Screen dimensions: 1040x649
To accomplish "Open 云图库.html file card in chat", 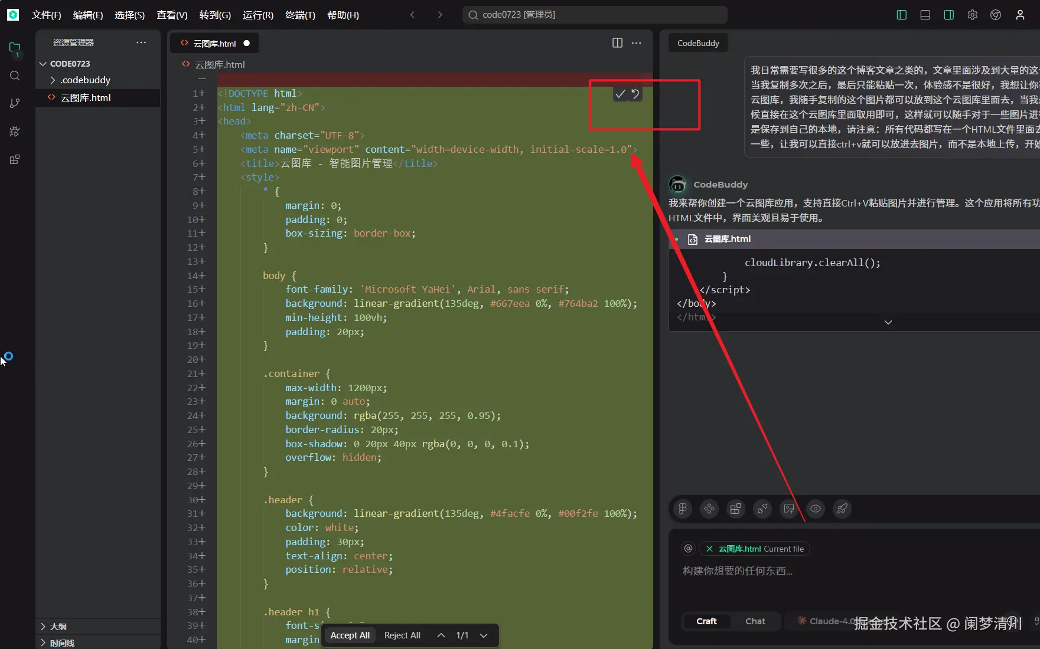I will [x=854, y=239].
